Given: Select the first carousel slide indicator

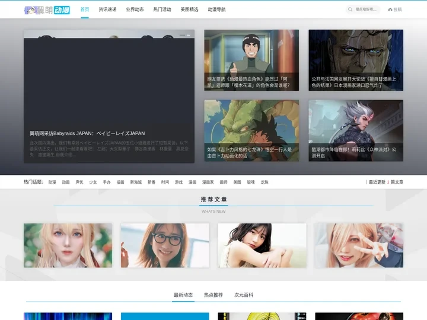Looking at the screenshot, I should click(x=183, y=35).
